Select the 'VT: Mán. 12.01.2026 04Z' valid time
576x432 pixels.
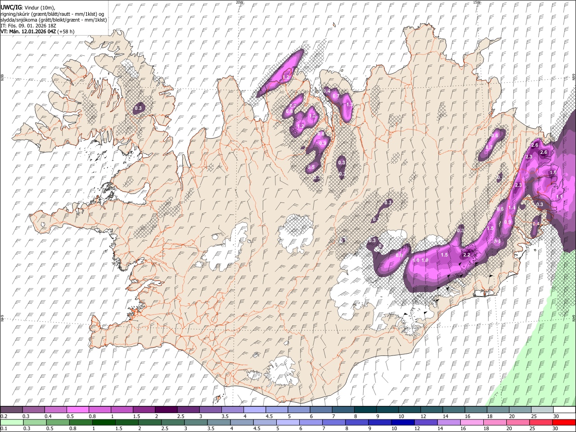(28, 31)
